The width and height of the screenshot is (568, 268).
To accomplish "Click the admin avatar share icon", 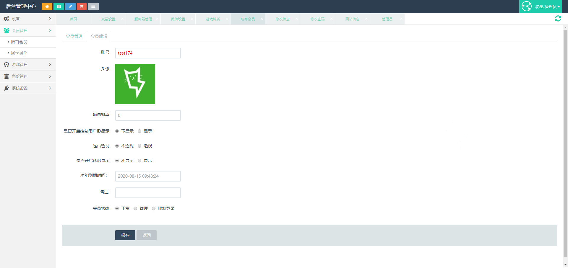I will 527,6.
